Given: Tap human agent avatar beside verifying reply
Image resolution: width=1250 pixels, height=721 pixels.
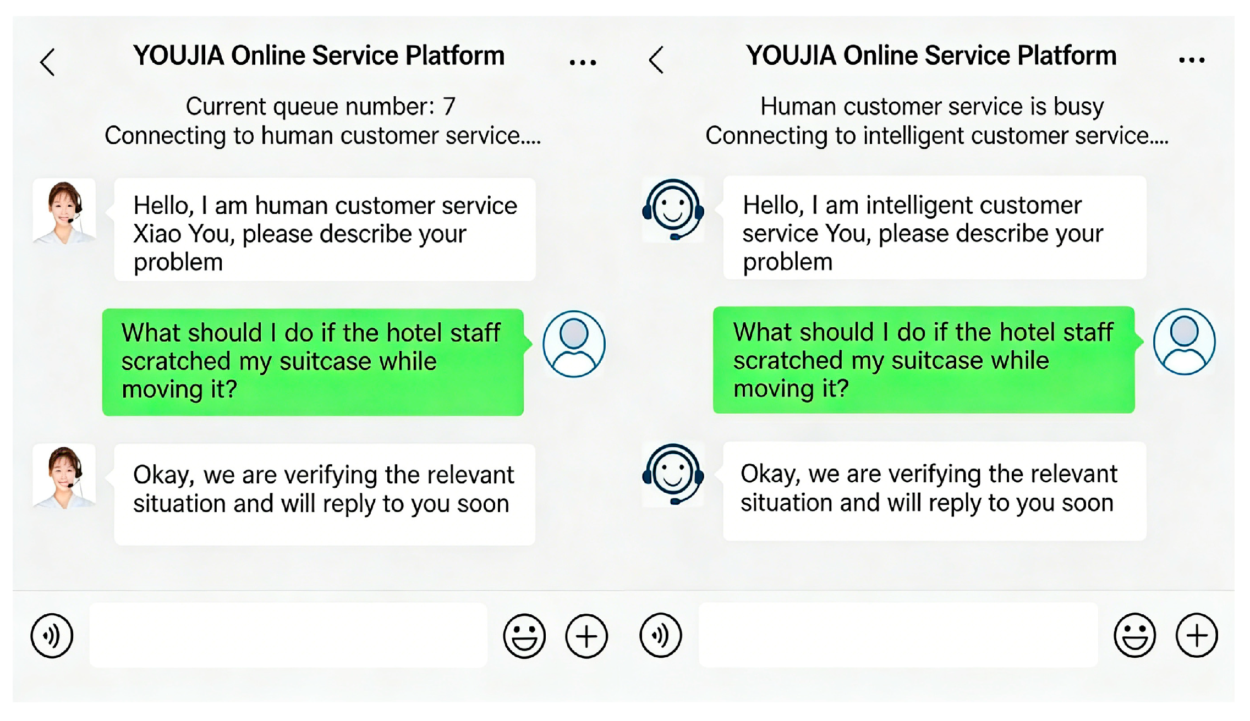Looking at the screenshot, I should point(64,477).
